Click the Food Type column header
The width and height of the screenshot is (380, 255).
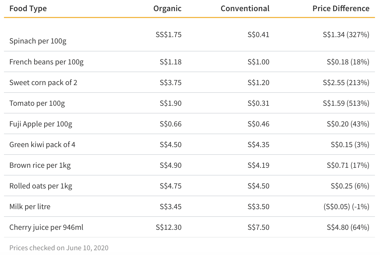(x=28, y=8)
